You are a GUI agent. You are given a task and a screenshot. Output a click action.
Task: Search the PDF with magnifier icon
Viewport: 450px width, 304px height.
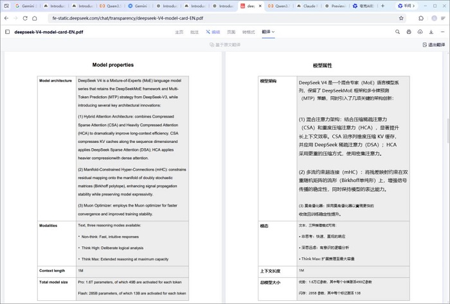pos(397,32)
